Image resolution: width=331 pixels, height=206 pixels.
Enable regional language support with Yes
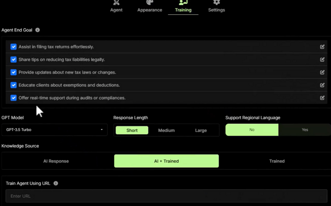(305, 130)
